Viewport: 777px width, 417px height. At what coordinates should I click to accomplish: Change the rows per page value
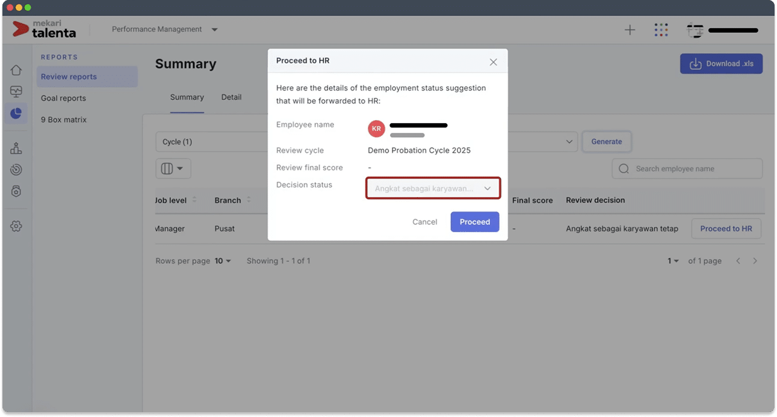click(x=223, y=261)
